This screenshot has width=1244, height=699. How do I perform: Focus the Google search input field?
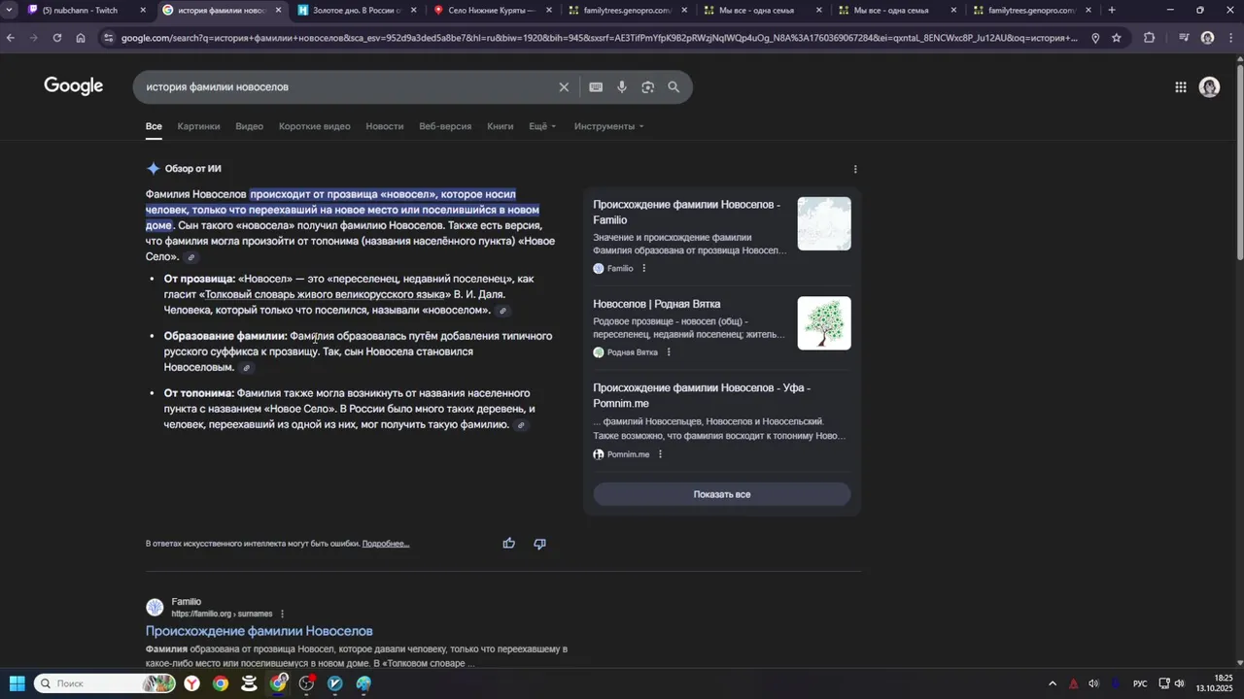(x=345, y=87)
